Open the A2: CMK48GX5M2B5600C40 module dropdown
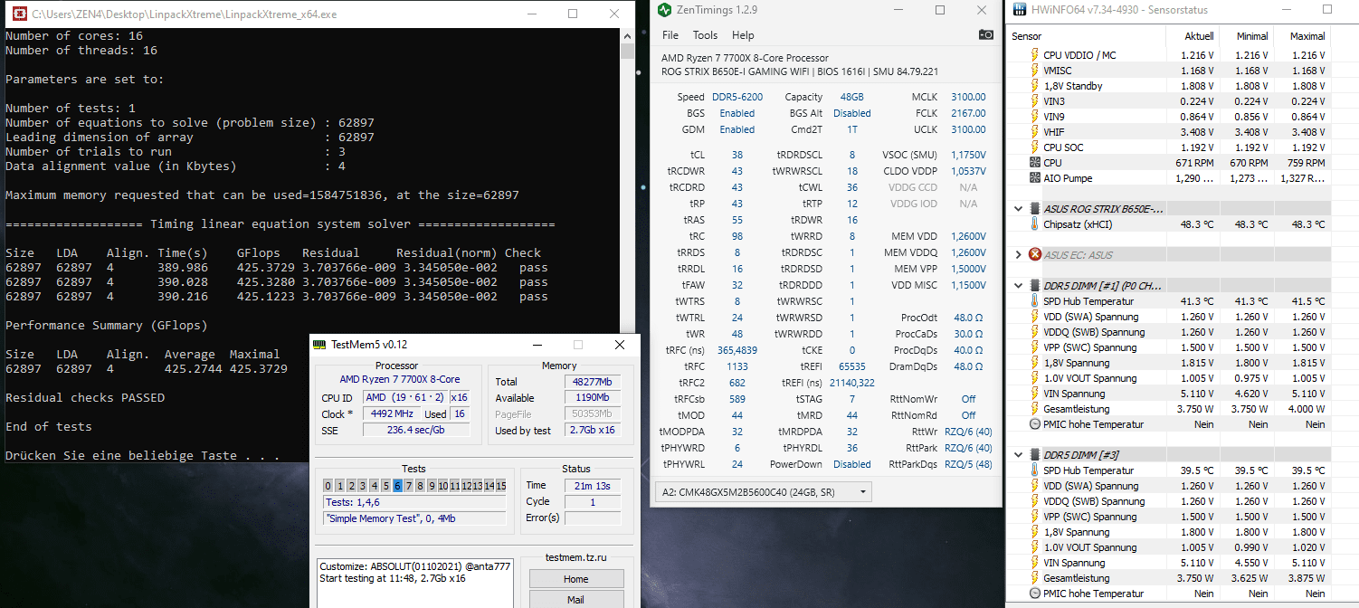 click(763, 492)
